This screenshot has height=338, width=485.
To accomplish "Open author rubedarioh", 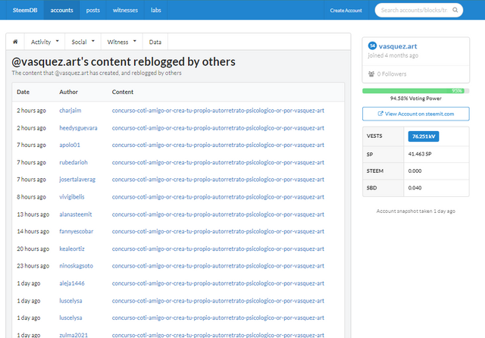I will 74,162.
